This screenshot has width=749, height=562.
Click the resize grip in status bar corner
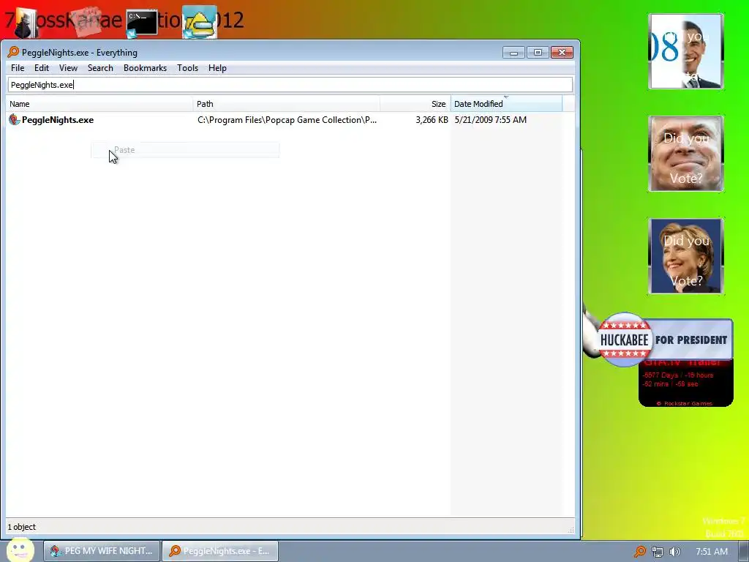click(x=571, y=530)
